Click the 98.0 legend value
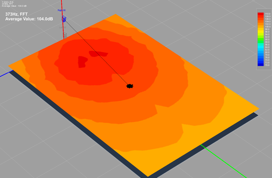Viewport: 272px width, 178px height. click(x=267, y=29)
